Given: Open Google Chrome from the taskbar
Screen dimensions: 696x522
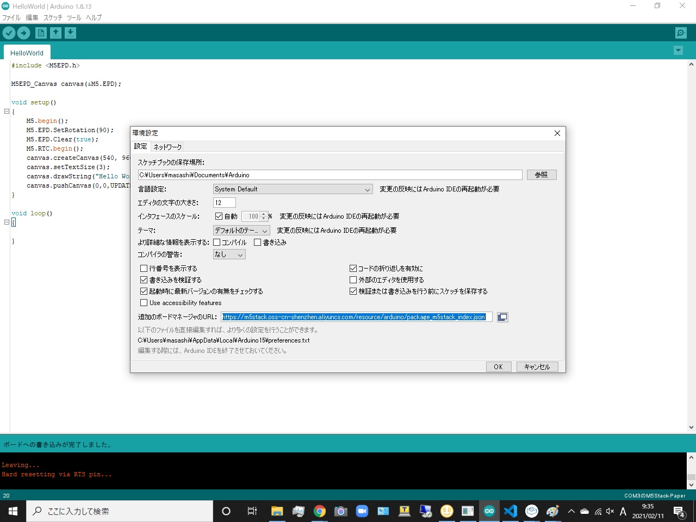Looking at the screenshot, I should click(x=320, y=511).
